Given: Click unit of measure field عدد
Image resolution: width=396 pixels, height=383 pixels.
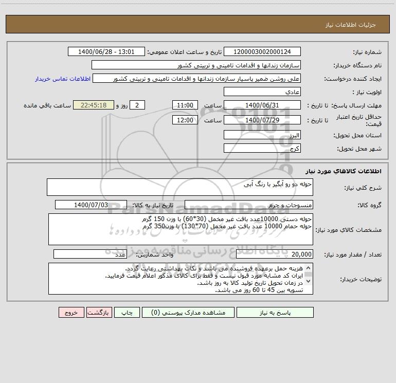Looking at the screenshot, I should point(90,254).
